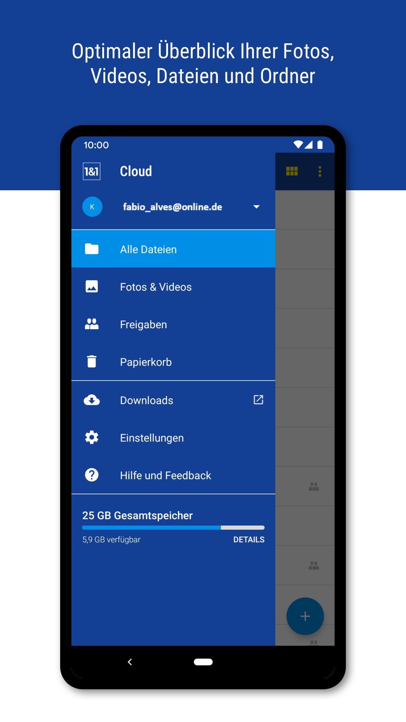Click the cloud download icon
Viewport: 406px width, 722px height.
click(x=92, y=400)
